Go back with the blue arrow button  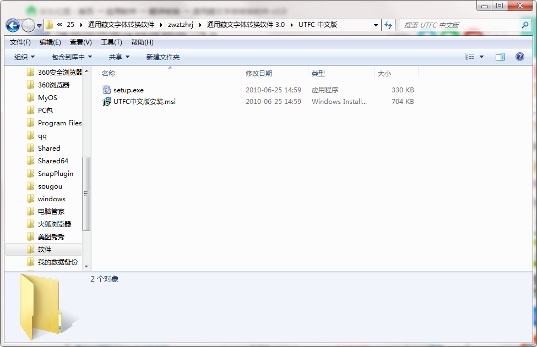(13, 25)
